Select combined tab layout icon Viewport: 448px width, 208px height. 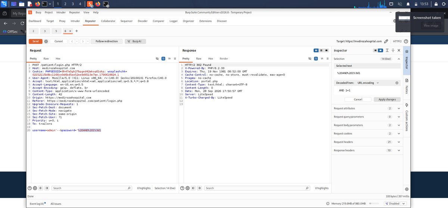click(x=326, y=50)
